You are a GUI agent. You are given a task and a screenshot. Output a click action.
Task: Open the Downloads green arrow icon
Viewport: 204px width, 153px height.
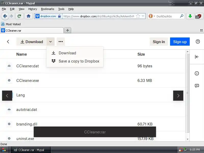(190, 16)
